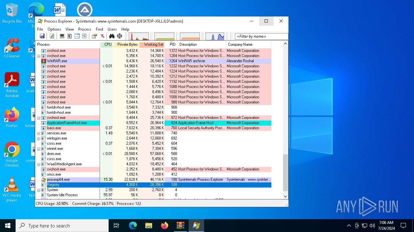Sort by the CPU column header
Viewport: 414px width, 232px height.
[107, 44]
